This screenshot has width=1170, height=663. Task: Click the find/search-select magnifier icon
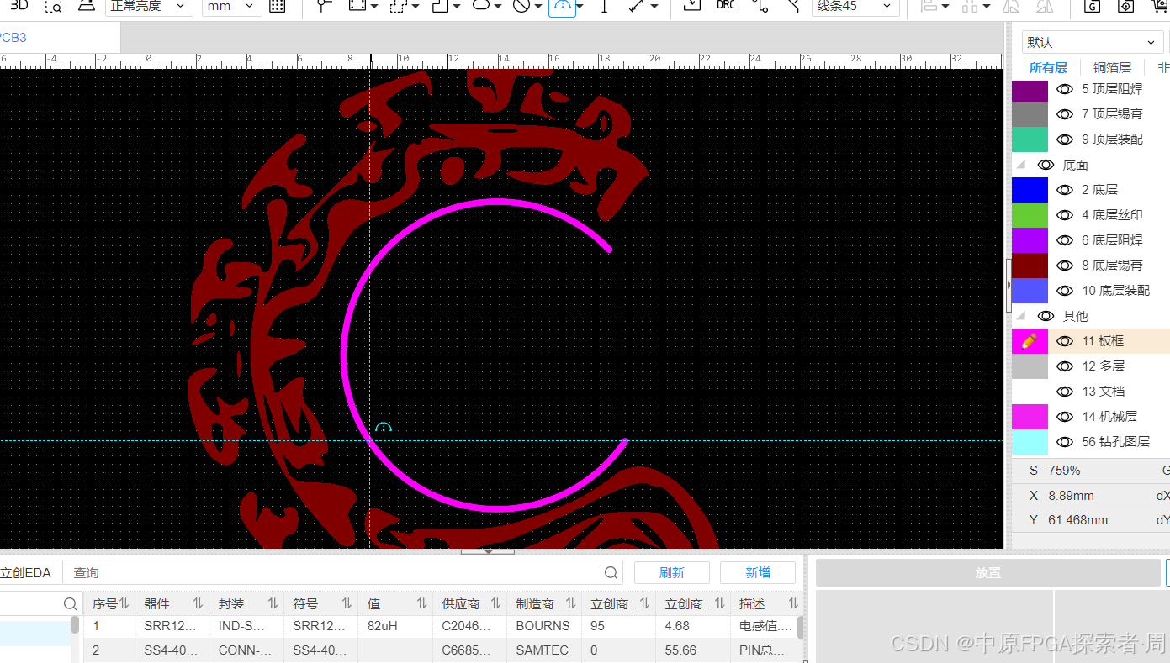53,6
